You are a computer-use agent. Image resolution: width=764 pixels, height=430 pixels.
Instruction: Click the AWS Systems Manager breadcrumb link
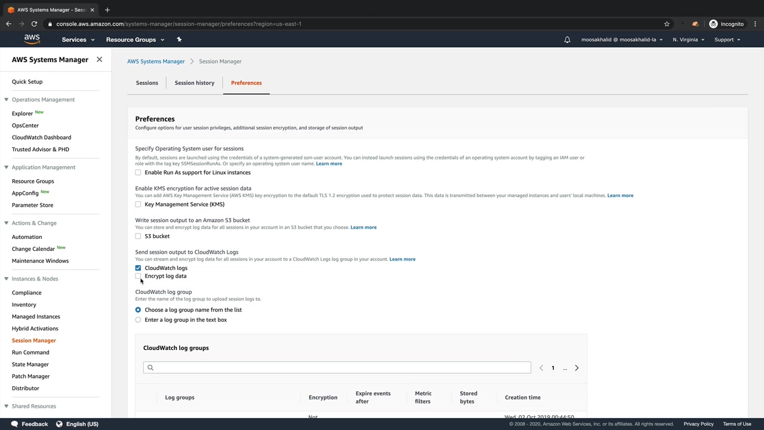coord(156,62)
